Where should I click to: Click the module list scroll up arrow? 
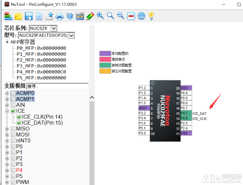[x=92, y=97]
